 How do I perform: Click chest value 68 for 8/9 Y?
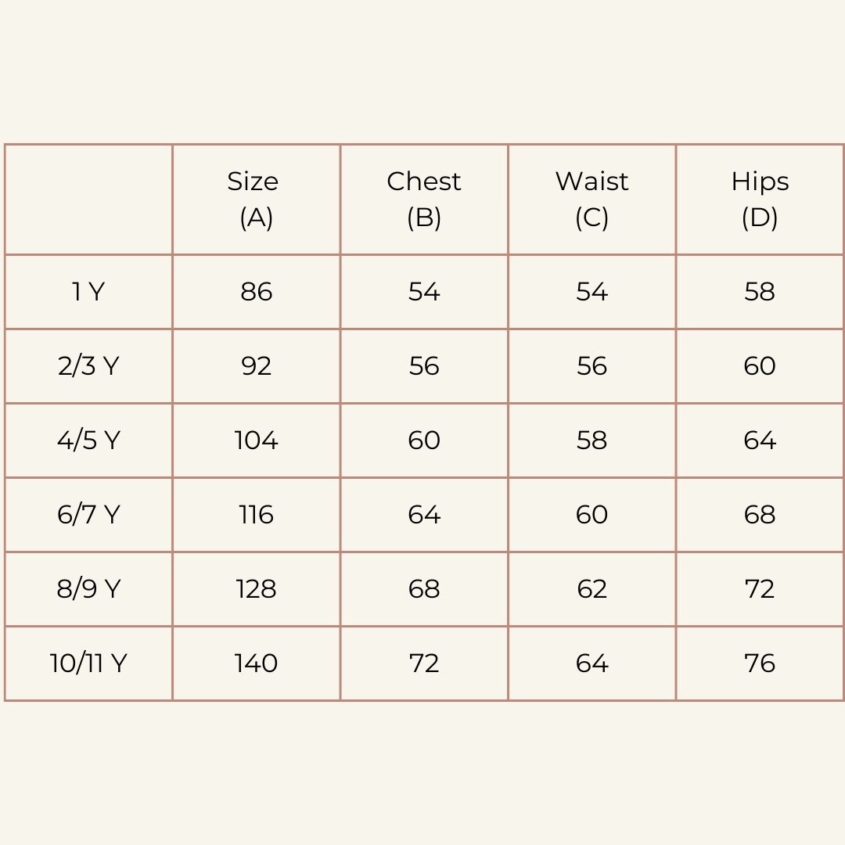(x=424, y=589)
